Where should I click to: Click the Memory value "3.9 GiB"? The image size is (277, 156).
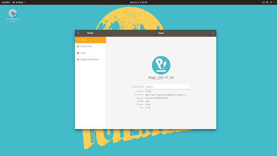(x=148, y=91)
